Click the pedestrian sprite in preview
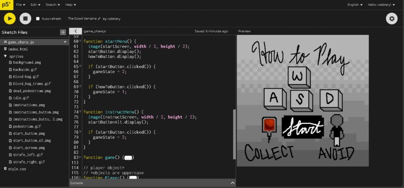The image size is (404, 188). pos(336,130)
